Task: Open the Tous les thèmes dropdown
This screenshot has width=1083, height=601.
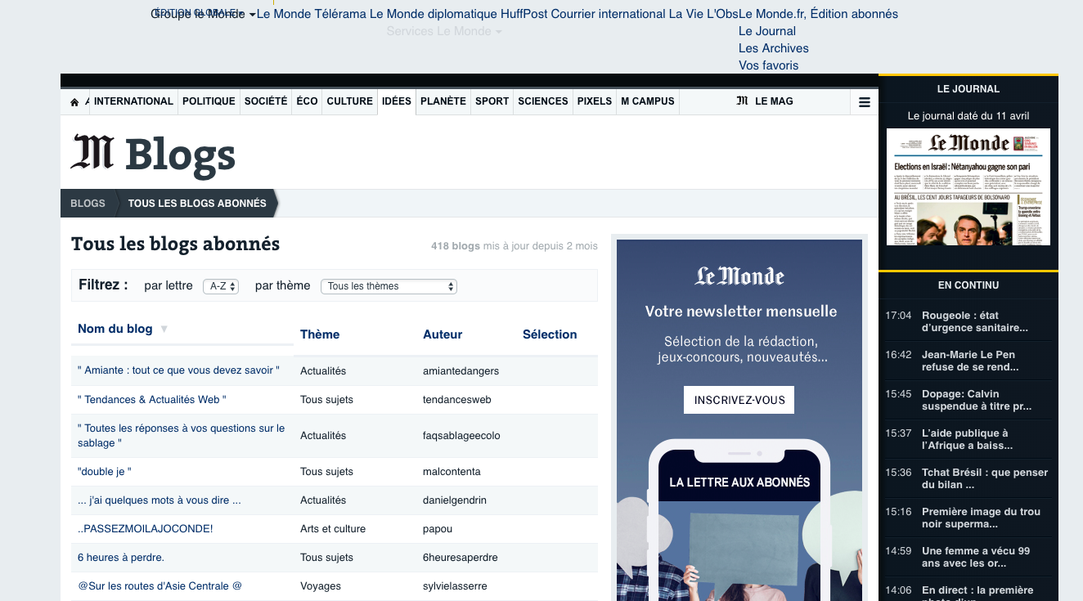Action: pos(389,286)
